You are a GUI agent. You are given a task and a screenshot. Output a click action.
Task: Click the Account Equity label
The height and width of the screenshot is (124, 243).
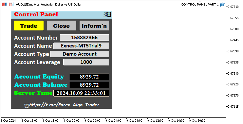39,77
